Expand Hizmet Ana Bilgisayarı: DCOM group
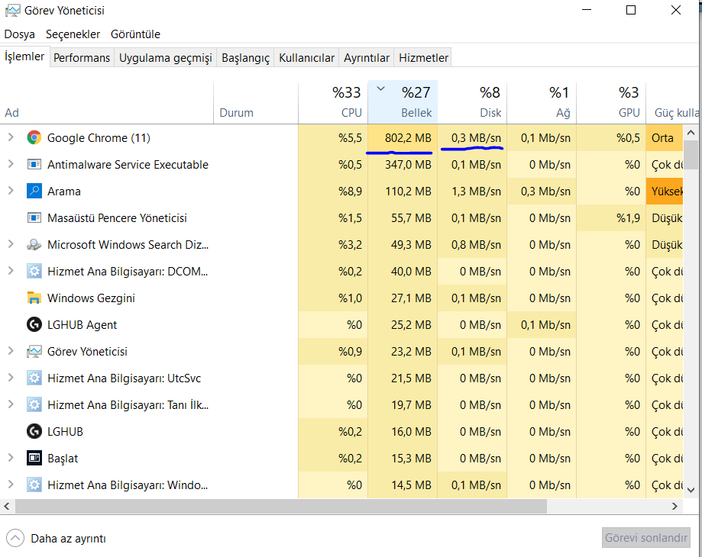The height and width of the screenshot is (557, 702). coord(11,272)
